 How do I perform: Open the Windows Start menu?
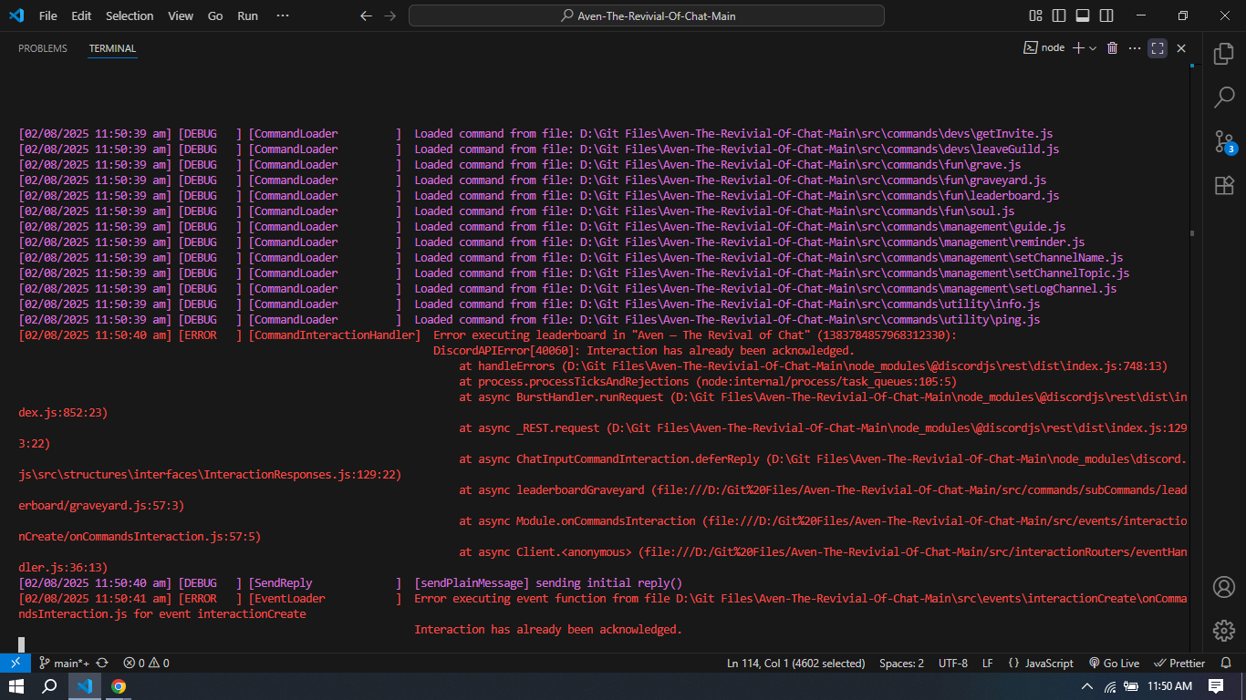pyautogui.click(x=16, y=686)
